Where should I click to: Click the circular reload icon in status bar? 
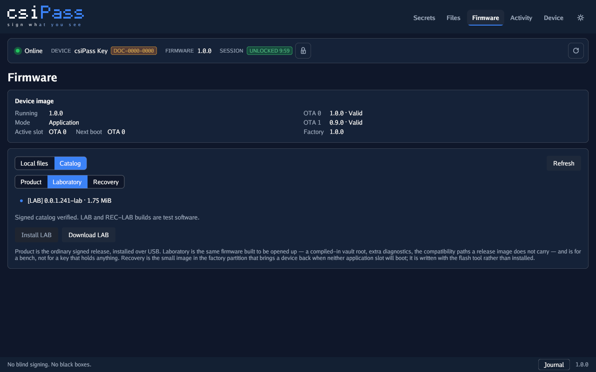576,51
